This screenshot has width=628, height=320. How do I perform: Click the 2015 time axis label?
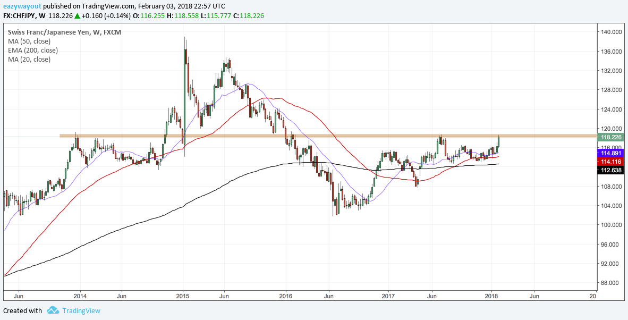coord(183,296)
